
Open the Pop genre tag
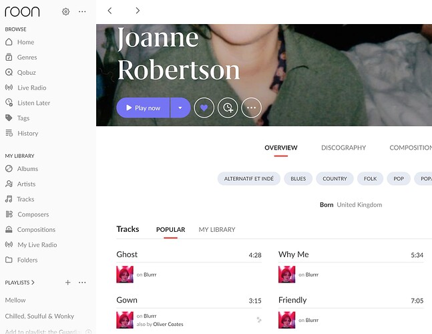pos(399,178)
